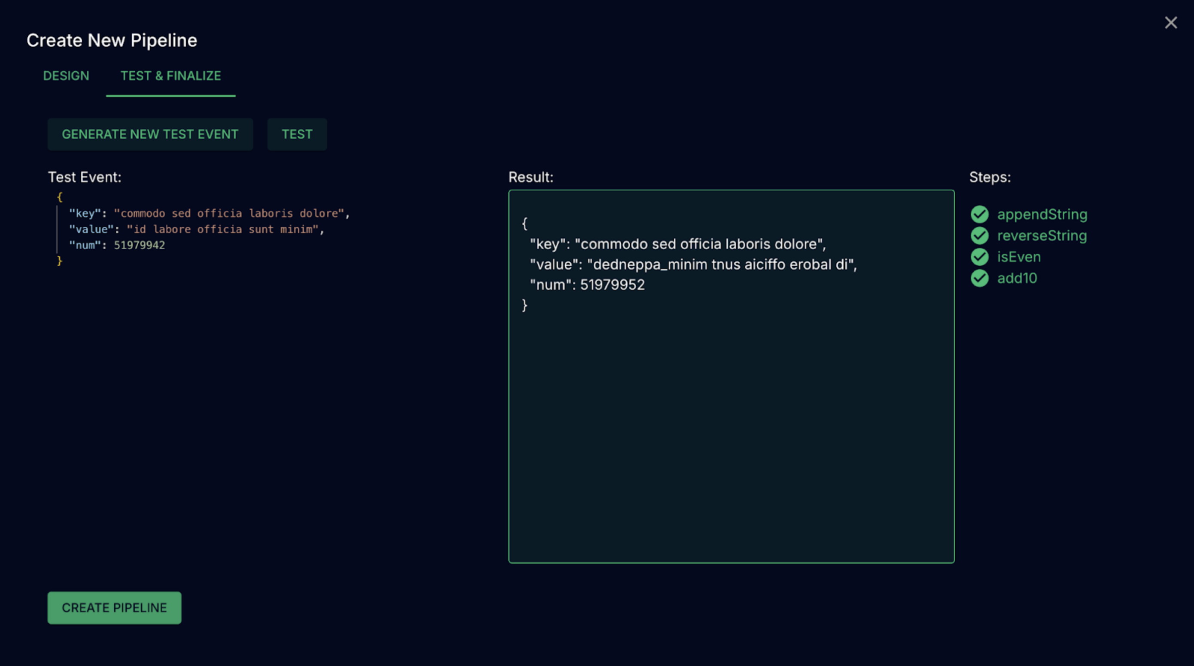Click the opening brace in test event editor

59,197
